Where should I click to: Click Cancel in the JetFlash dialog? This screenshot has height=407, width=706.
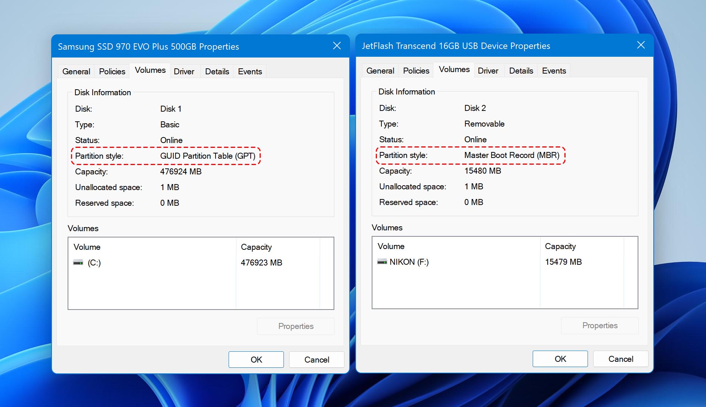(x=620, y=358)
